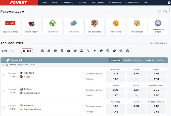171x116 pixels.
Task: Select the trophy cup filter icon
Action: pyautogui.click(x=95, y=51)
